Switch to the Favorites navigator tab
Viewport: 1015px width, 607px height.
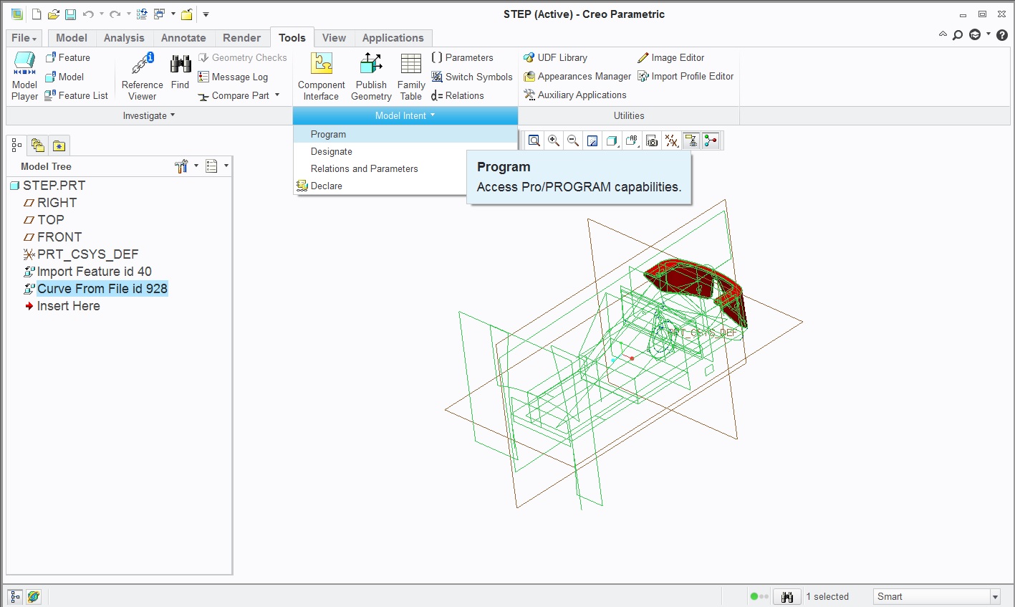[59, 145]
